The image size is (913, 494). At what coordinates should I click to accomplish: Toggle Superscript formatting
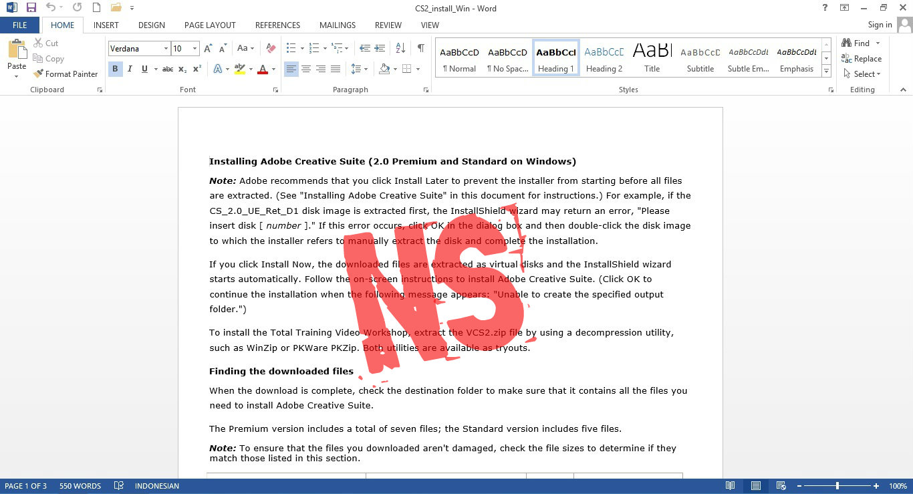[x=197, y=69]
